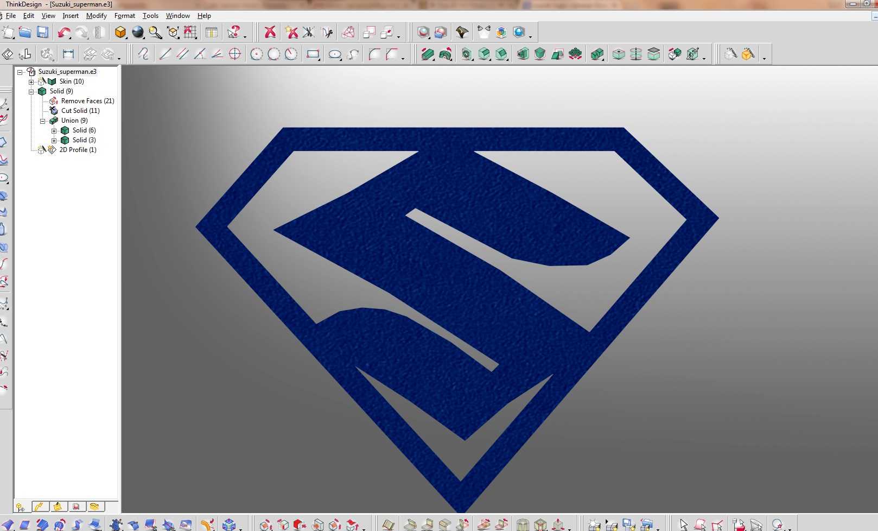Click the dark rendering sphere icon

(138, 33)
